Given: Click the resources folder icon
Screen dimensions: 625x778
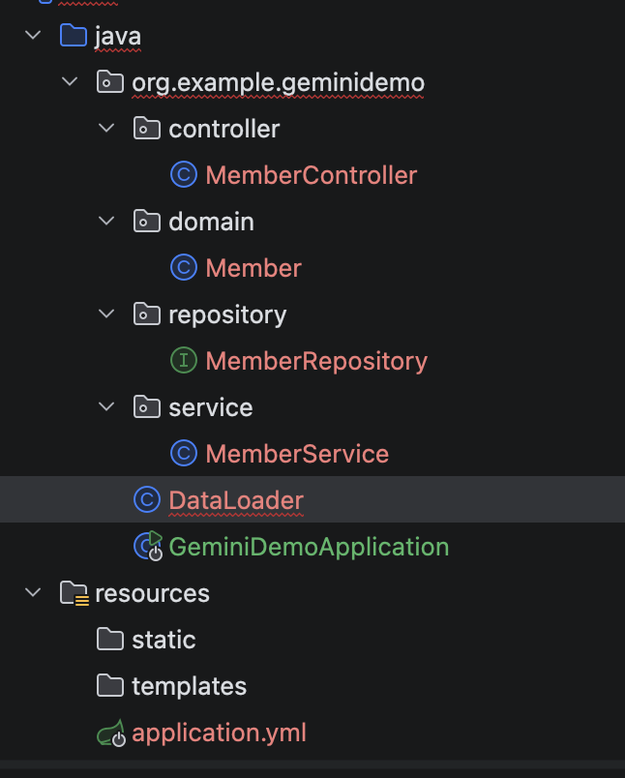Looking at the screenshot, I should click(x=74, y=593).
